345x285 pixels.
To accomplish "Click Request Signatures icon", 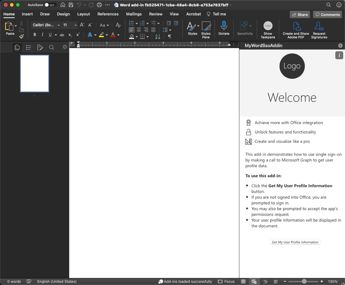I will pyautogui.click(x=319, y=30).
